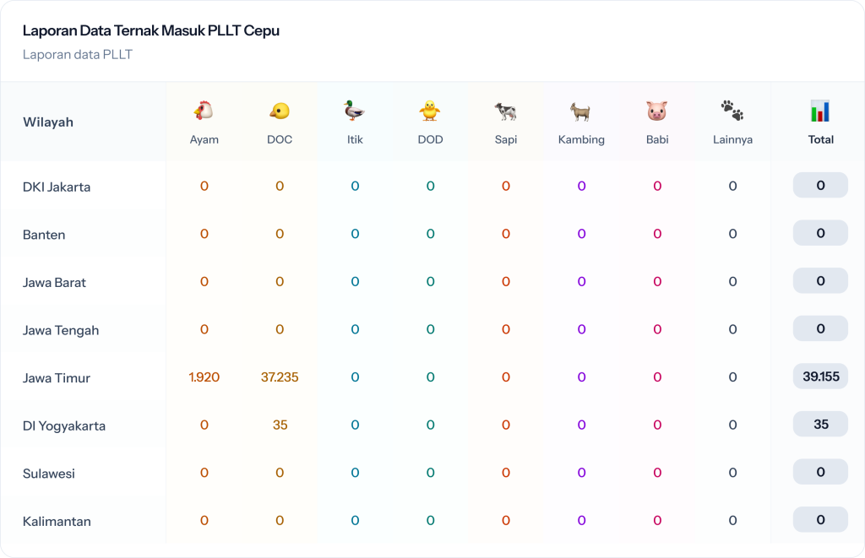Click the Wilayah column header

click(x=48, y=122)
